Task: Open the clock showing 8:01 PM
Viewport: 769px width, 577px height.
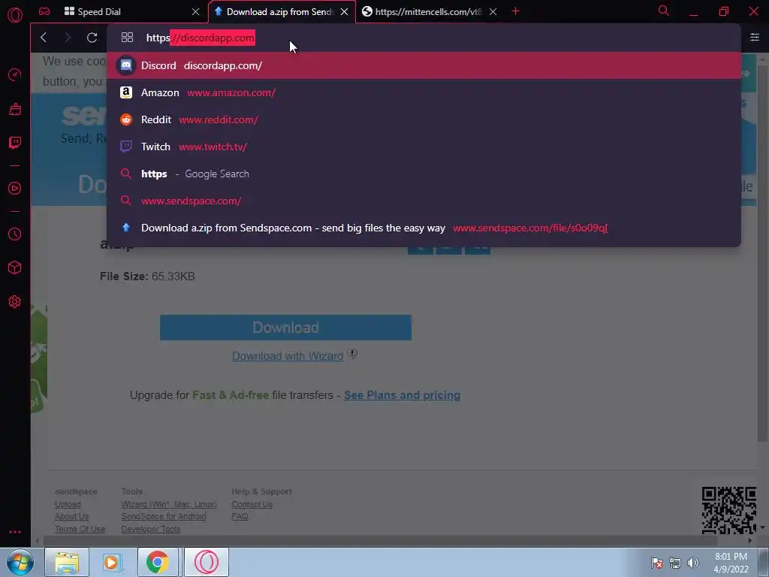Action: pos(731,563)
